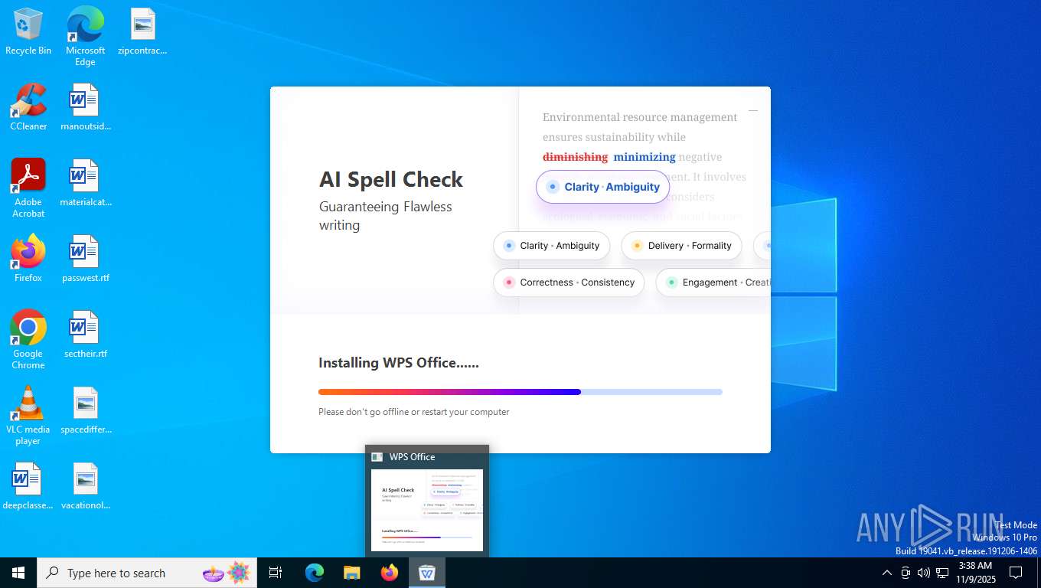This screenshot has height=588, width=1041.
Task: Click the struck-through word diminishing
Action: pos(575,157)
